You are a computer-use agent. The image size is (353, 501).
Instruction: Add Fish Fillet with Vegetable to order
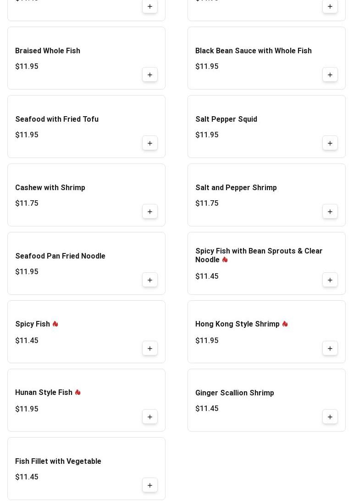[x=150, y=485]
